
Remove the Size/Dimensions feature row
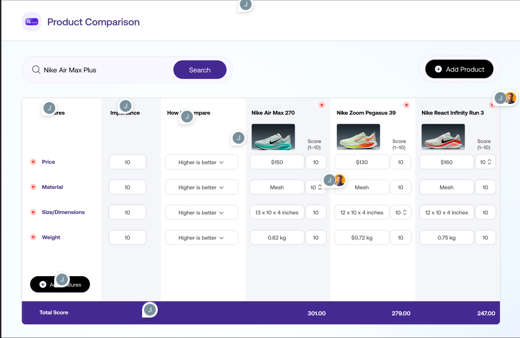(x=33, y=212)
